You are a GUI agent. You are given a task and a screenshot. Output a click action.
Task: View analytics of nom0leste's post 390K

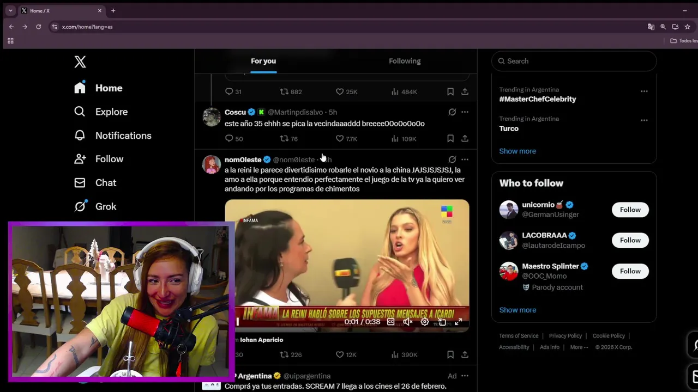point(404,354)
